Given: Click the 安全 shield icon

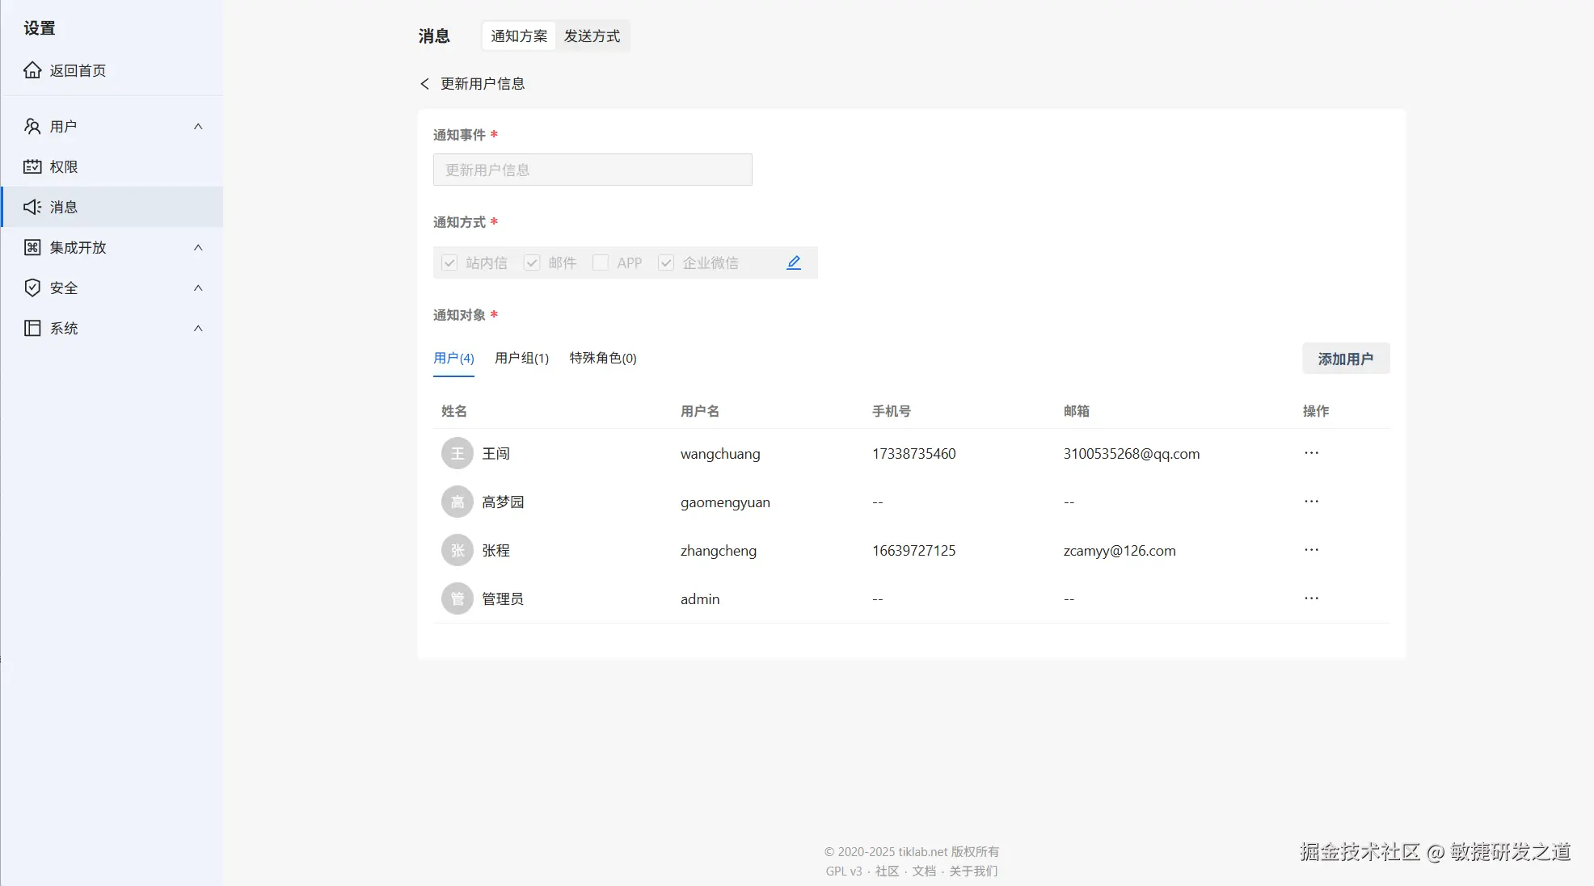Looking at the screenshot, I should (x=32, y=288).
